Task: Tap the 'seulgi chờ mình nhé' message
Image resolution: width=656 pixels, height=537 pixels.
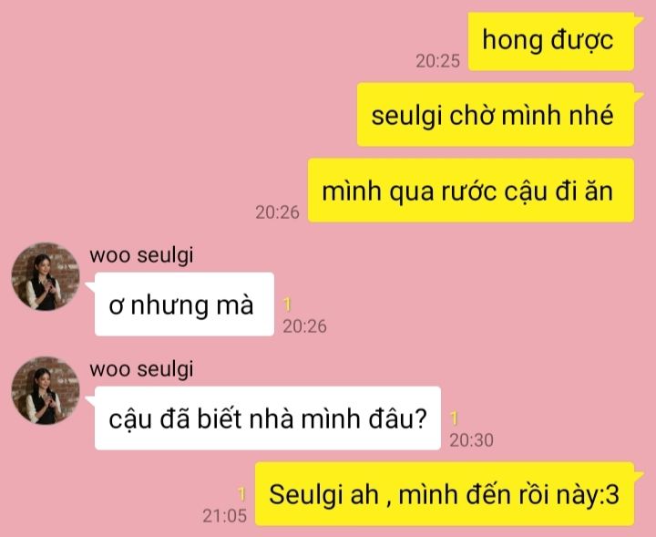Action: click(496, 115)
